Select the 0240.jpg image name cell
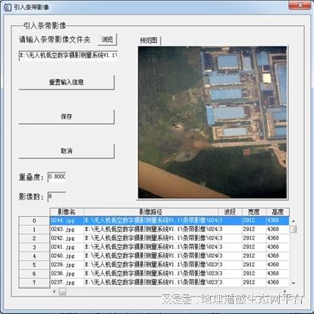The image size is (314, 314). pos(67,256)
